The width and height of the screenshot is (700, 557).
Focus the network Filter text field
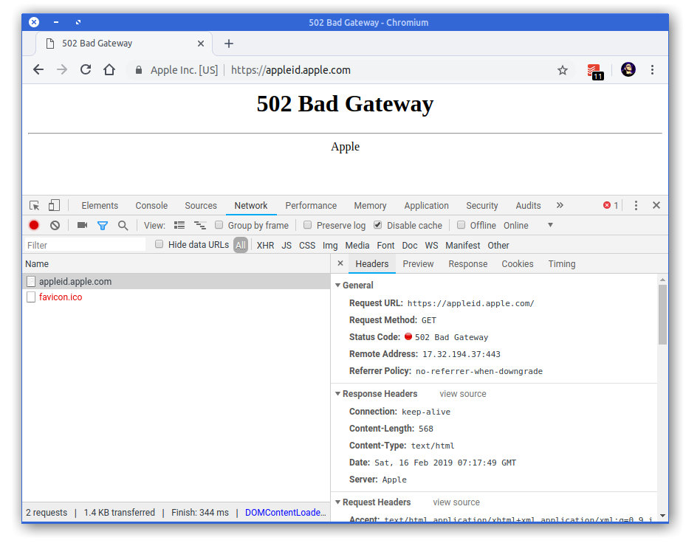85,245
